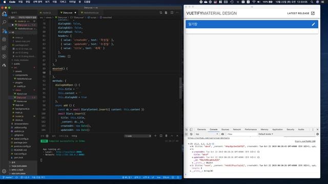
Task: Activate DevTools inspect element picker
Action: point(187,129)
